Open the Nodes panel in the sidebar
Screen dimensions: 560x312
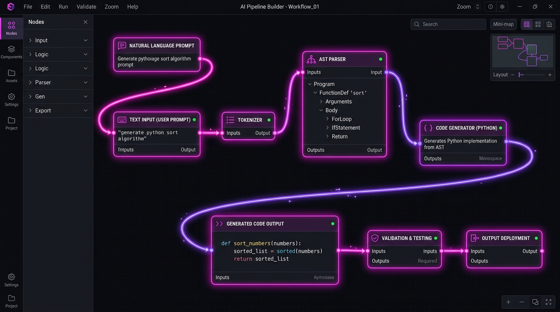click(x=11, y=28)
